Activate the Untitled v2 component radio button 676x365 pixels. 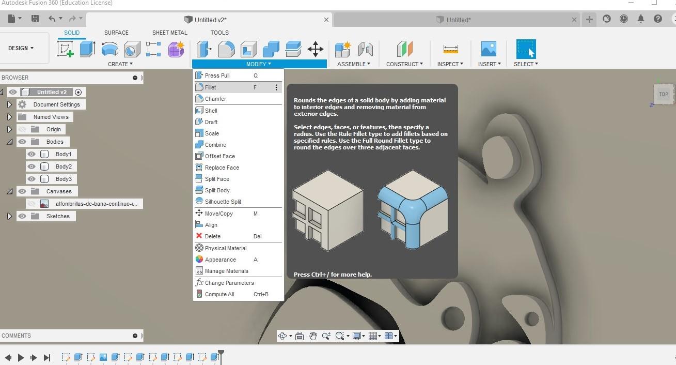[x=78, y=92]
